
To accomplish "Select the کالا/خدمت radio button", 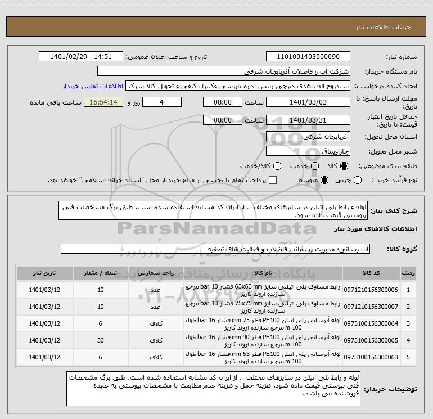I will pos(277,166).
